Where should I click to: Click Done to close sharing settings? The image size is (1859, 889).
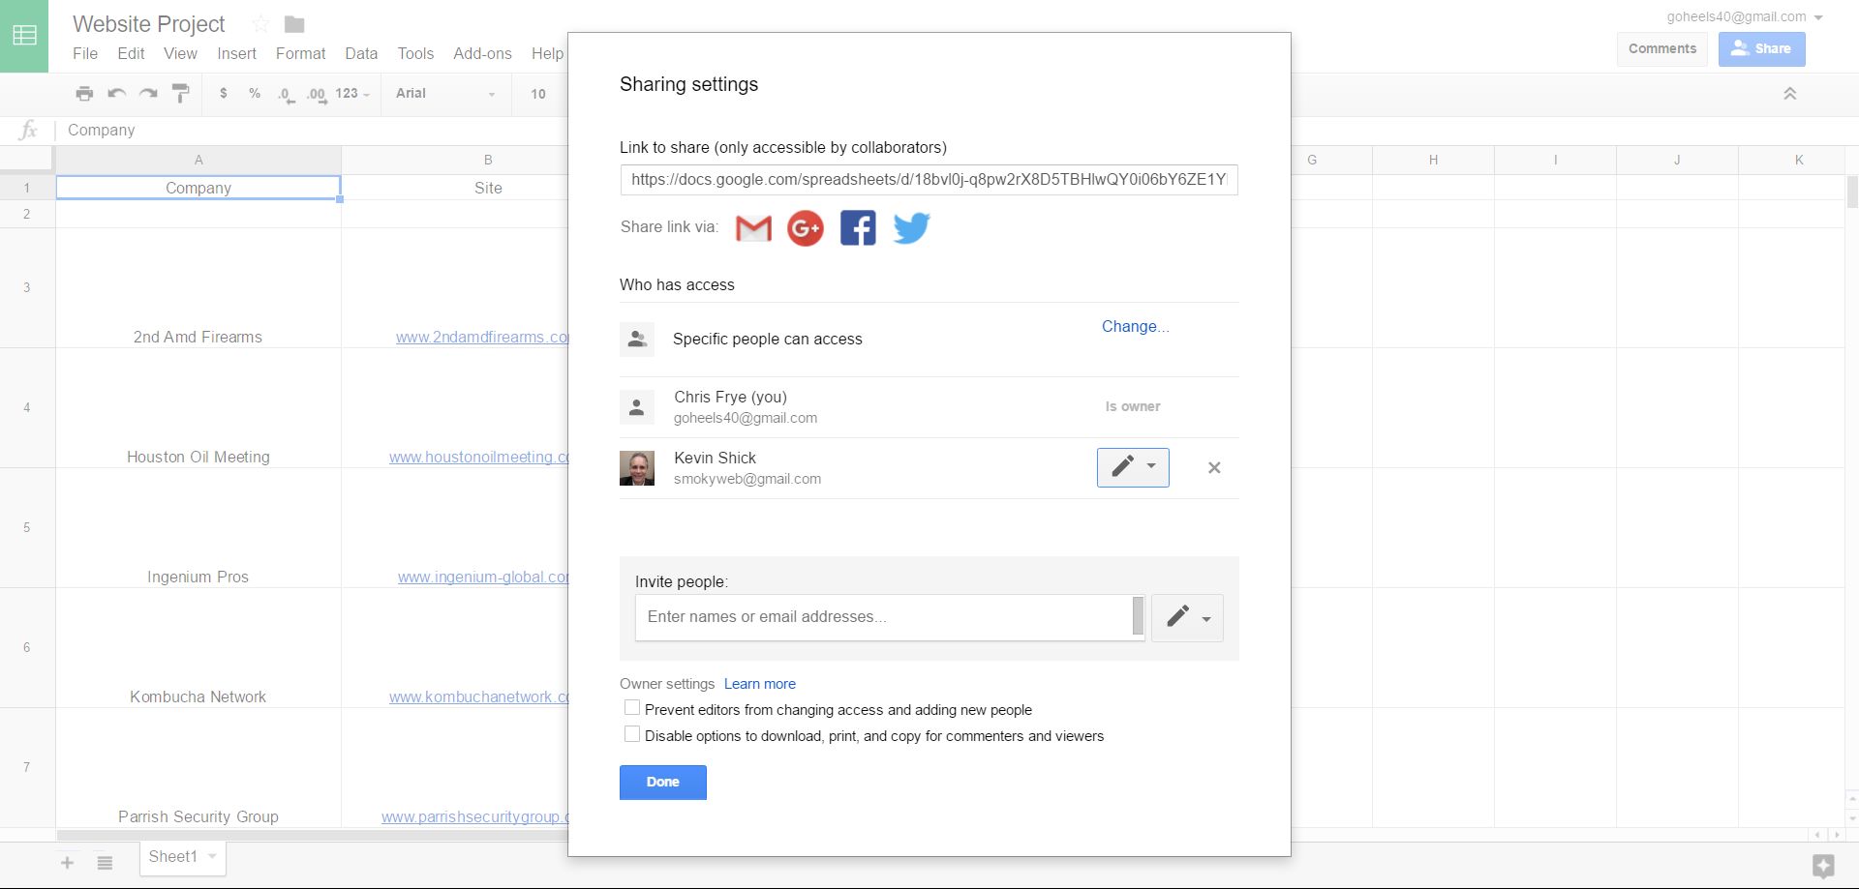[x=663, y=783]
